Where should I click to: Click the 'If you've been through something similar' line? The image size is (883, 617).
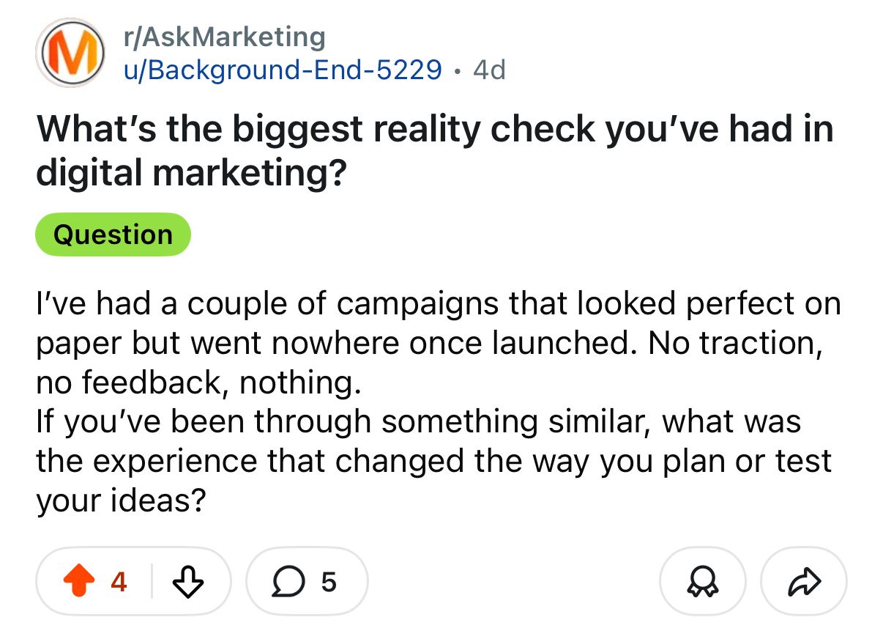tap(418, 421)
